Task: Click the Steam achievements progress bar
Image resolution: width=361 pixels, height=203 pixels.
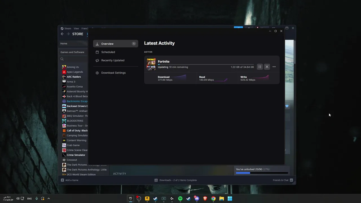Action: (262, 173)
